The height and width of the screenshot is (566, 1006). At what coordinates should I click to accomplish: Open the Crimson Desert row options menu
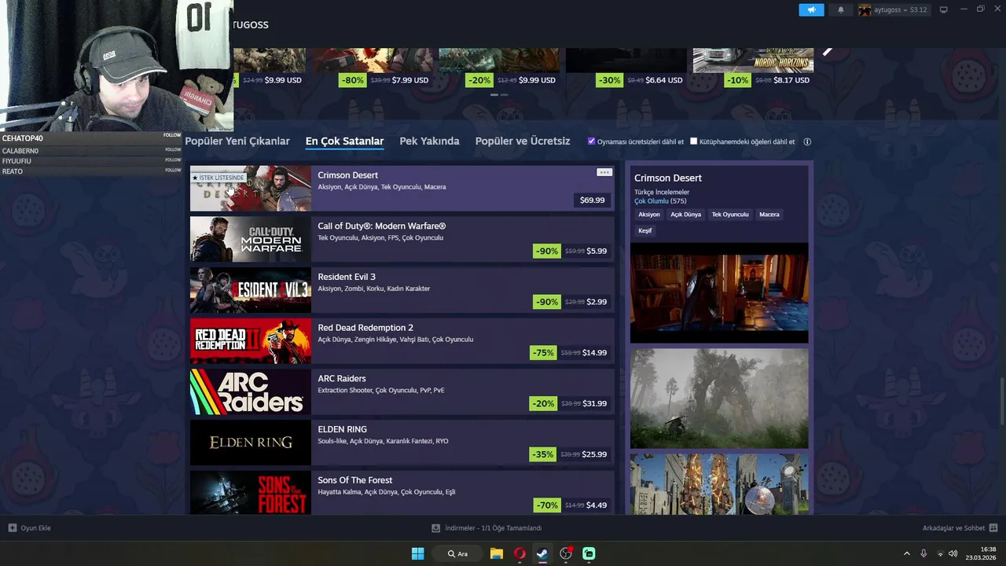(604, 172)
